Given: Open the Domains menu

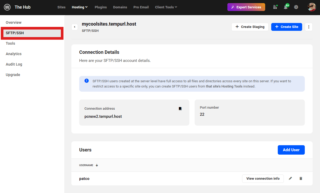Looking at the screenshot, I should [x=120, y=7].
